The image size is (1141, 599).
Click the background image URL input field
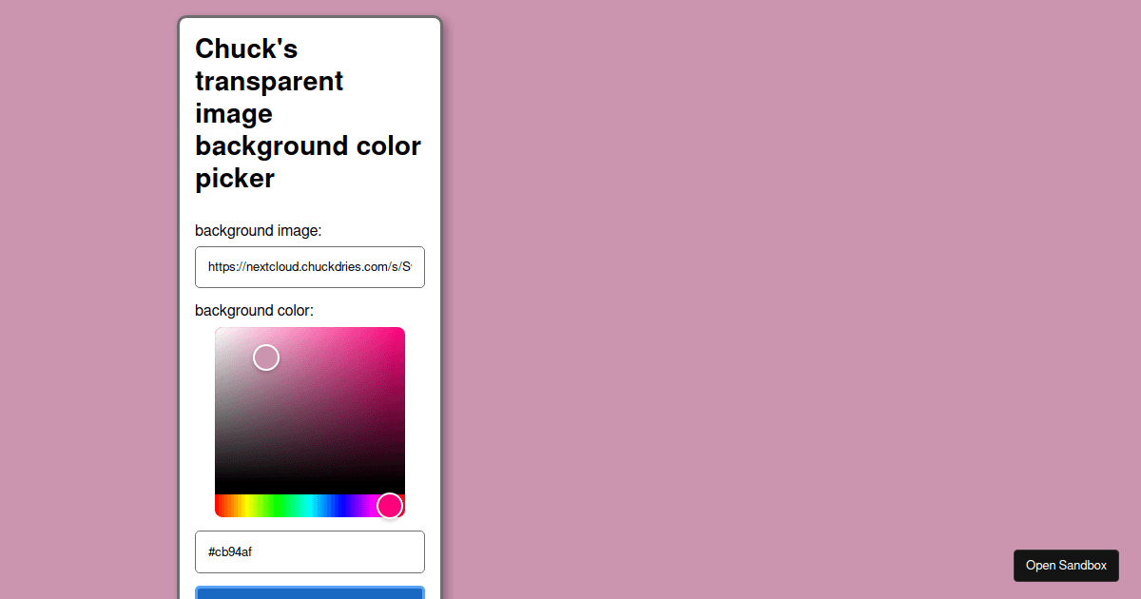(x=309, y=267)
